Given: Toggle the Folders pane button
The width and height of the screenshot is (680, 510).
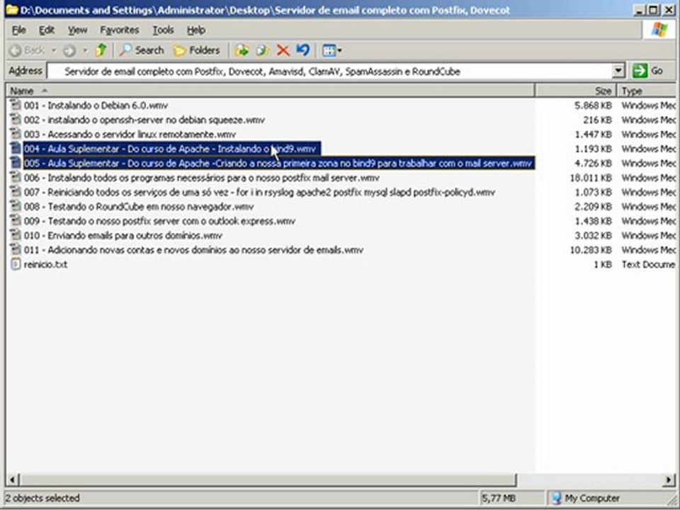Looking at the screenshot, I should click(x=198, y=50).
